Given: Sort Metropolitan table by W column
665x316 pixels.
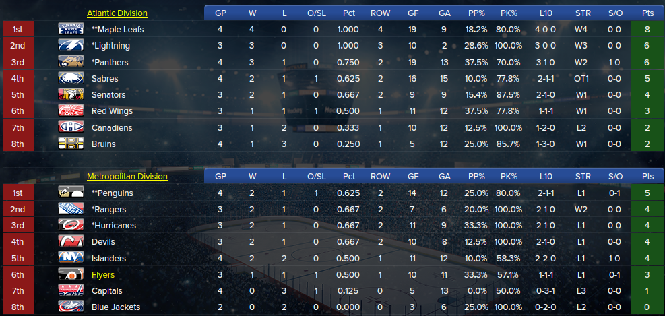Looking at the screenshot, I should coord(252,177).
